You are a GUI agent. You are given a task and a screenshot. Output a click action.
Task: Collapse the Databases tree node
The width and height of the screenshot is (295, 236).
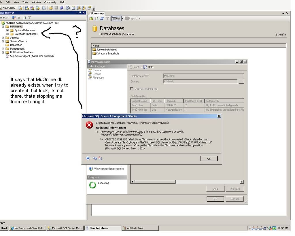[3, 27]
